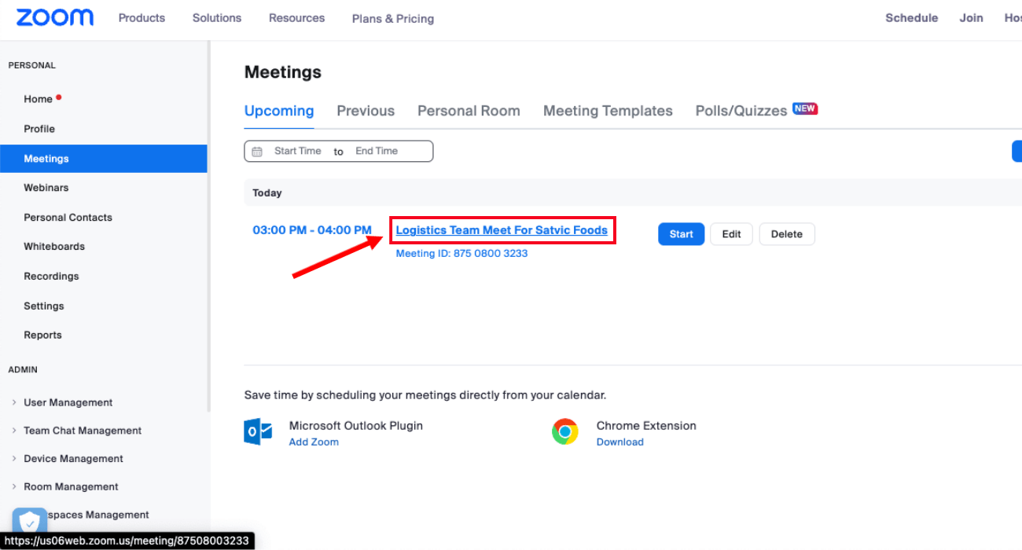The height and width of the screenshot is (550, 1022).
Task: Open Settings in sidebar
Action: pyautogui.click(x=44, y=306)
